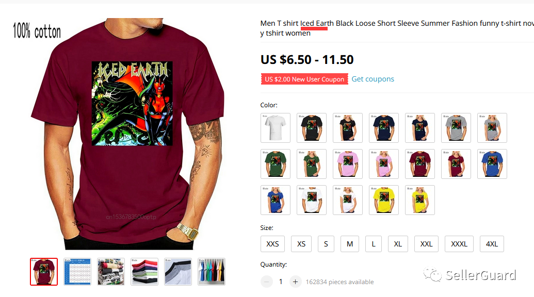The height and width of the screenshot is (297, 534).
Task: Click the US $2.00 New User Coupon badge
Action: tap(304, 79)
